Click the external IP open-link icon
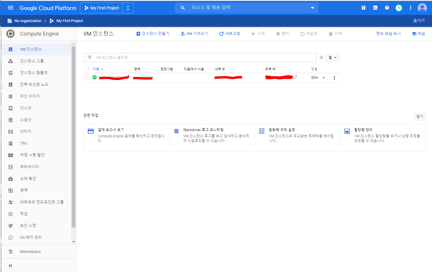This screenshot has width=432, height=272. (295, 77)
